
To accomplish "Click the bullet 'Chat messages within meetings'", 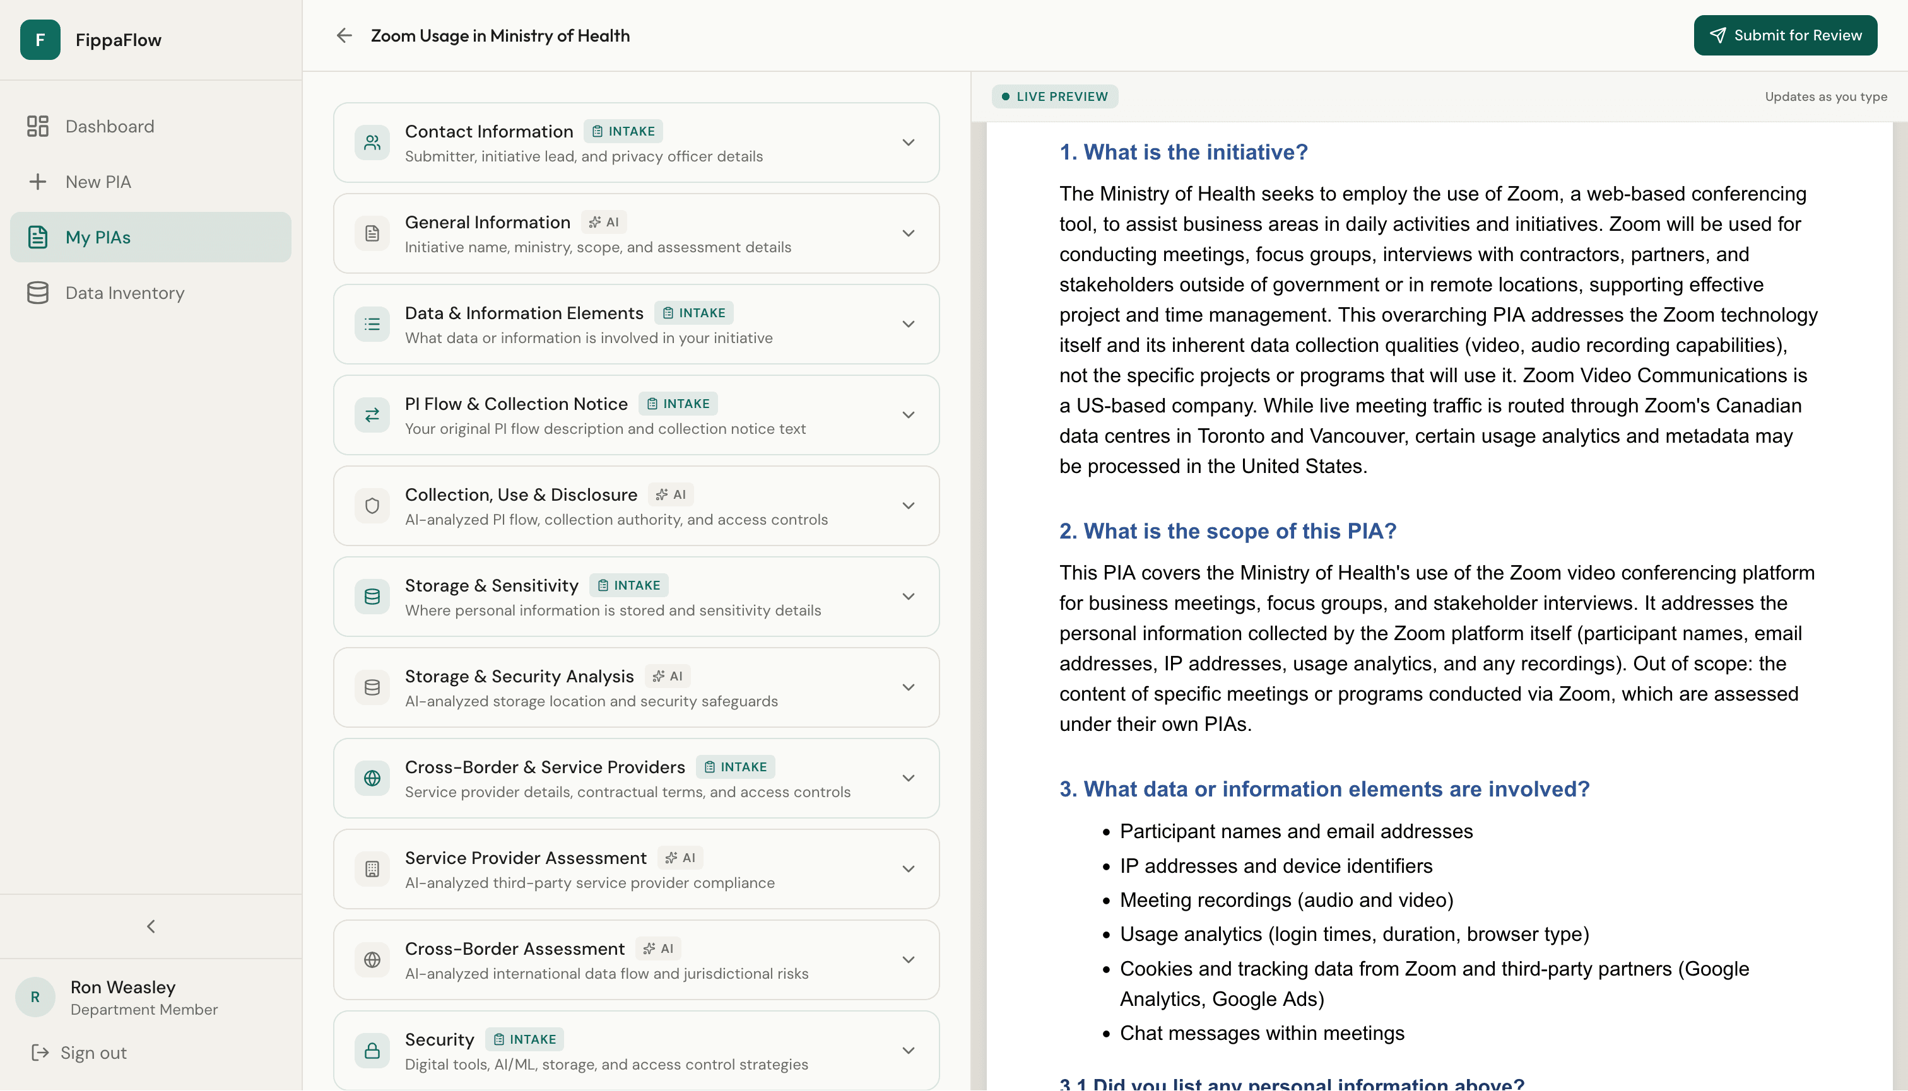I will (1262, 1034).
